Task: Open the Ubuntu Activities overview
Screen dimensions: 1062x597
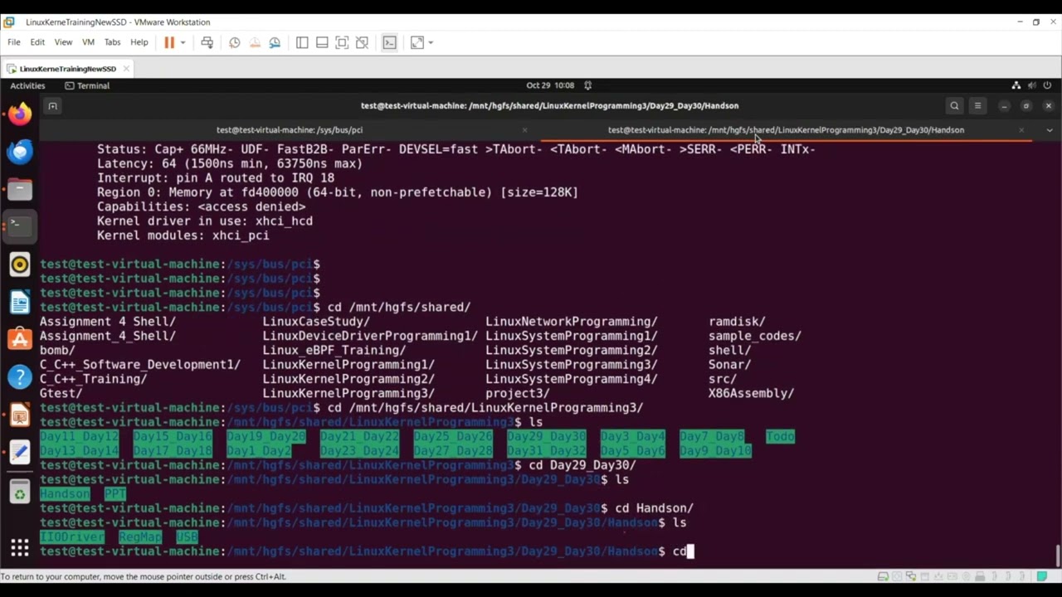Action: [x=27, y=85]
